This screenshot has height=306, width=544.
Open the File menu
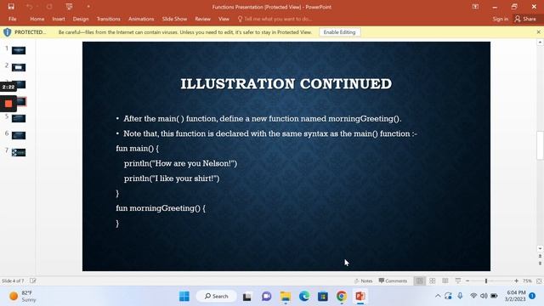[x=13, y=19]
